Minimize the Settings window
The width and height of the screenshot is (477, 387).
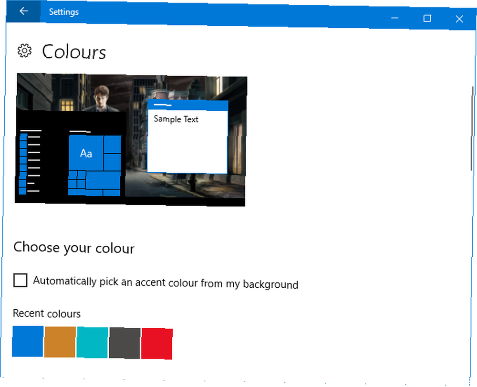coord(394,18)
